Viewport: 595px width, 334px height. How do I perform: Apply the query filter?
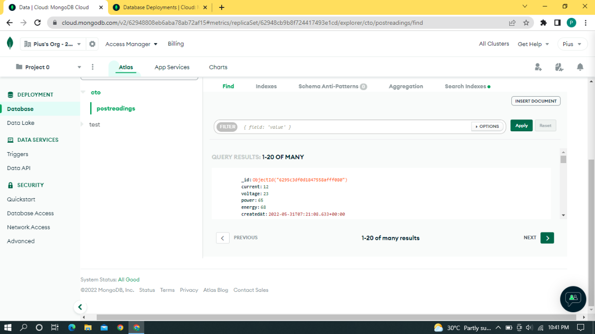[x=522, y=126]
